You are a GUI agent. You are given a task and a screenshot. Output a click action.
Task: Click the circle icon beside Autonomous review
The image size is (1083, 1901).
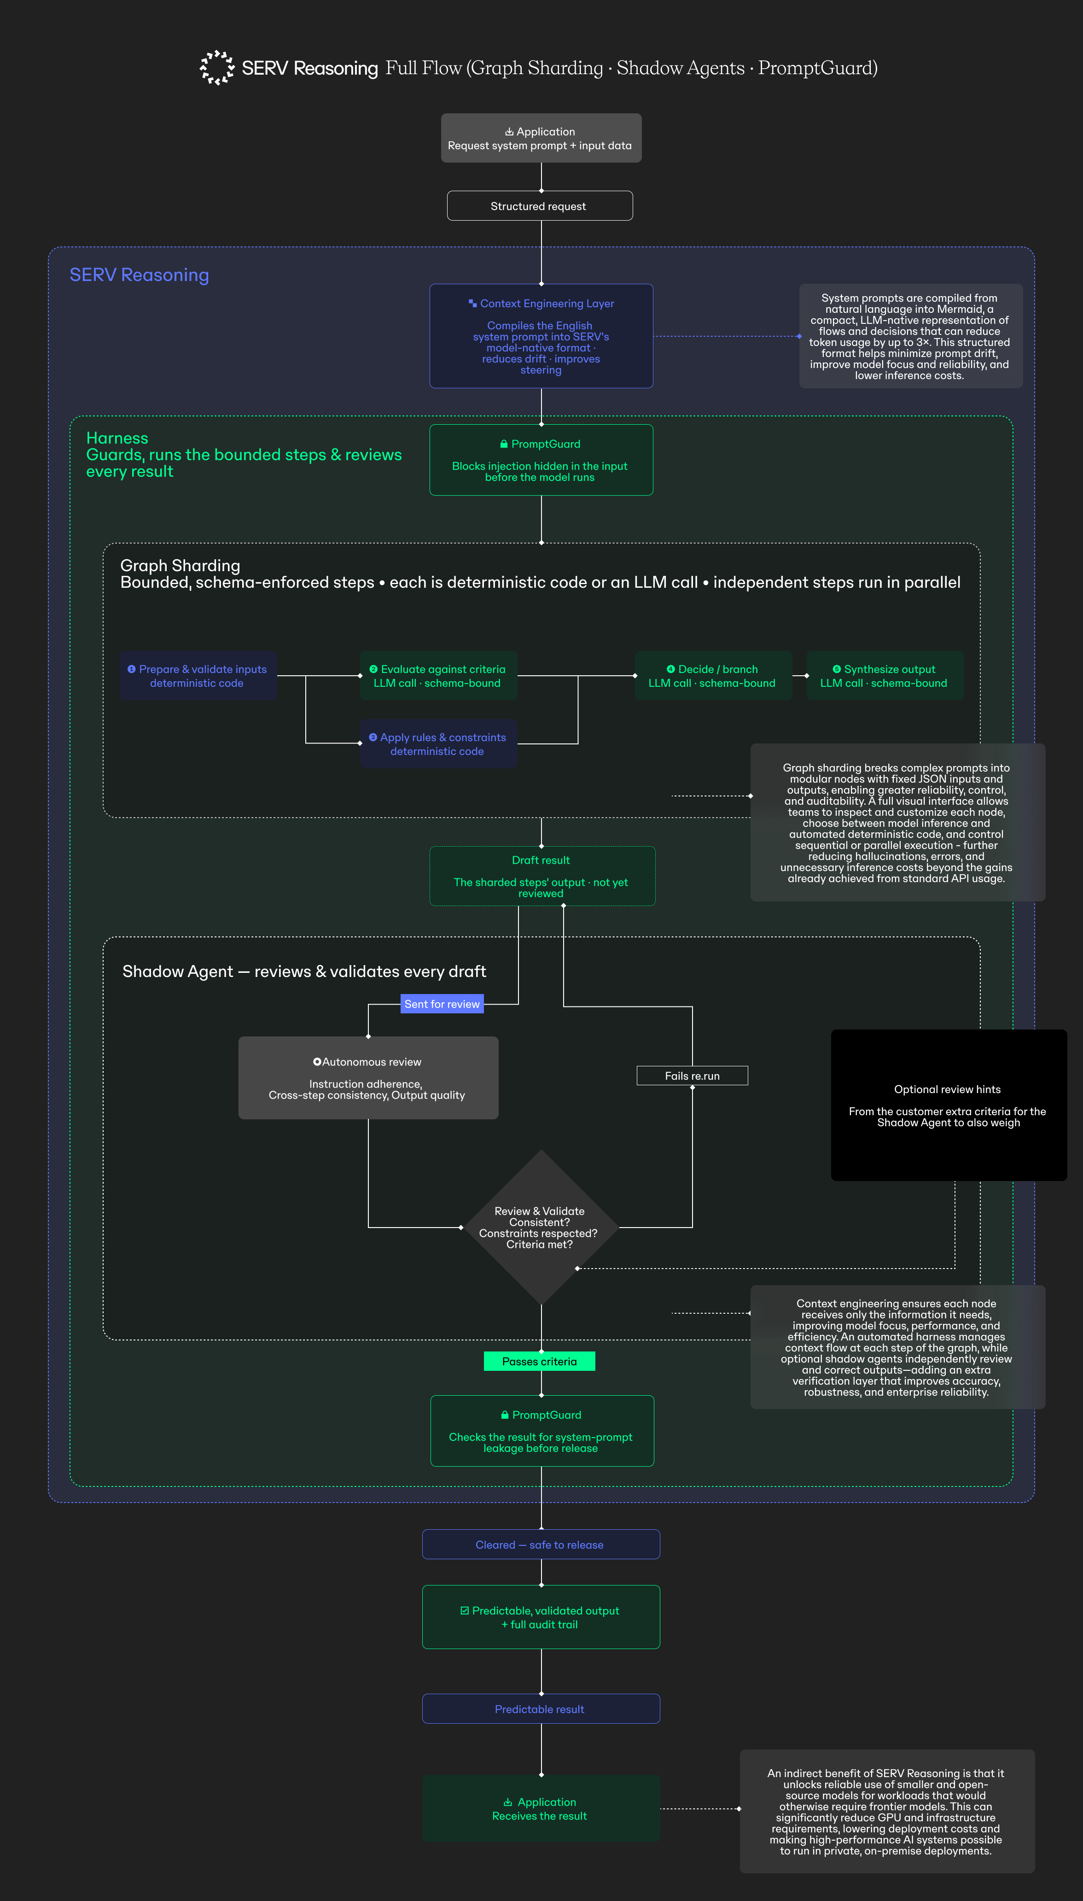pyautogui.click(x=317, y=1062)
